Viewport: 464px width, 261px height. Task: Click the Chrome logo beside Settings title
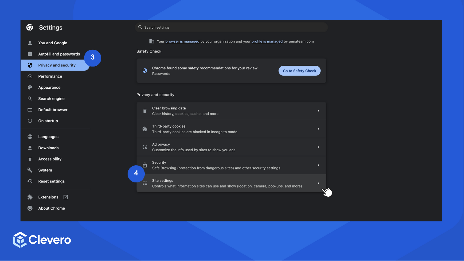30,27
